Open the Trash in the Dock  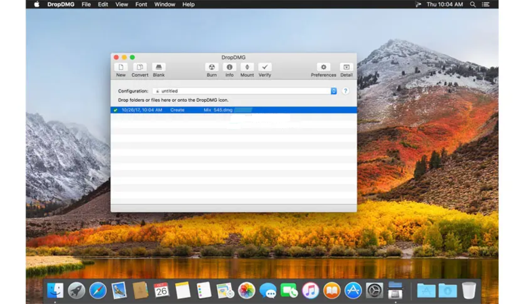(x=469, y=290)
